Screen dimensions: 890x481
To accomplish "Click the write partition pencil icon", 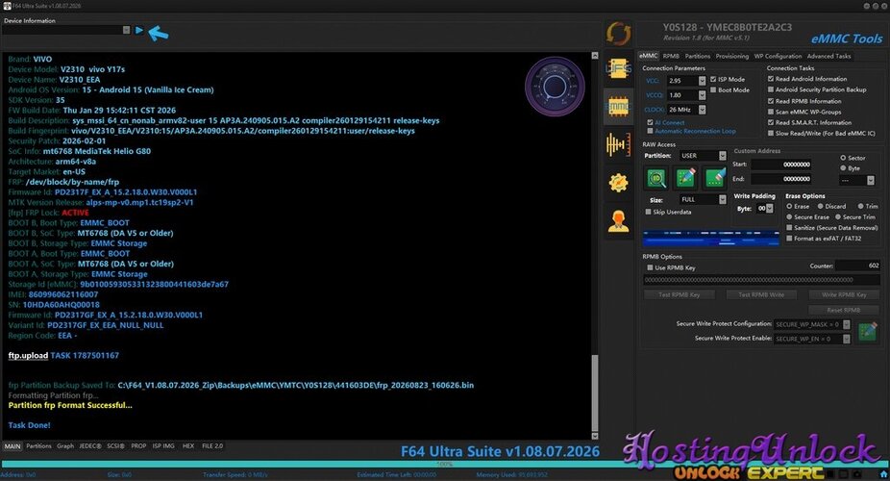I will [x=685, y=178].
